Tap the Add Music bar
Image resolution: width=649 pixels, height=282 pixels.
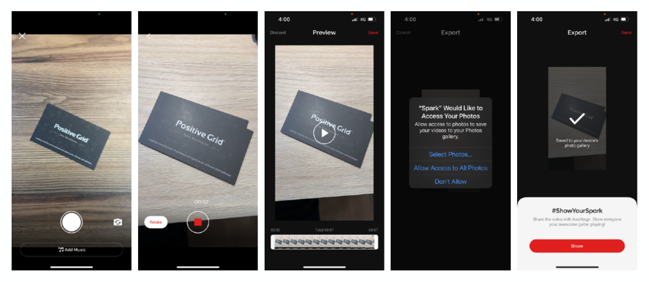71,250
